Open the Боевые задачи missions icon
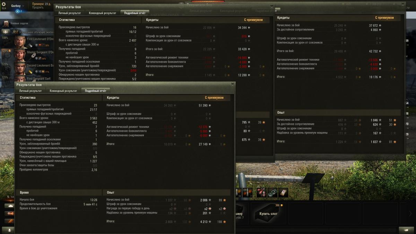 pyautogui.click(x=6, y=23)
